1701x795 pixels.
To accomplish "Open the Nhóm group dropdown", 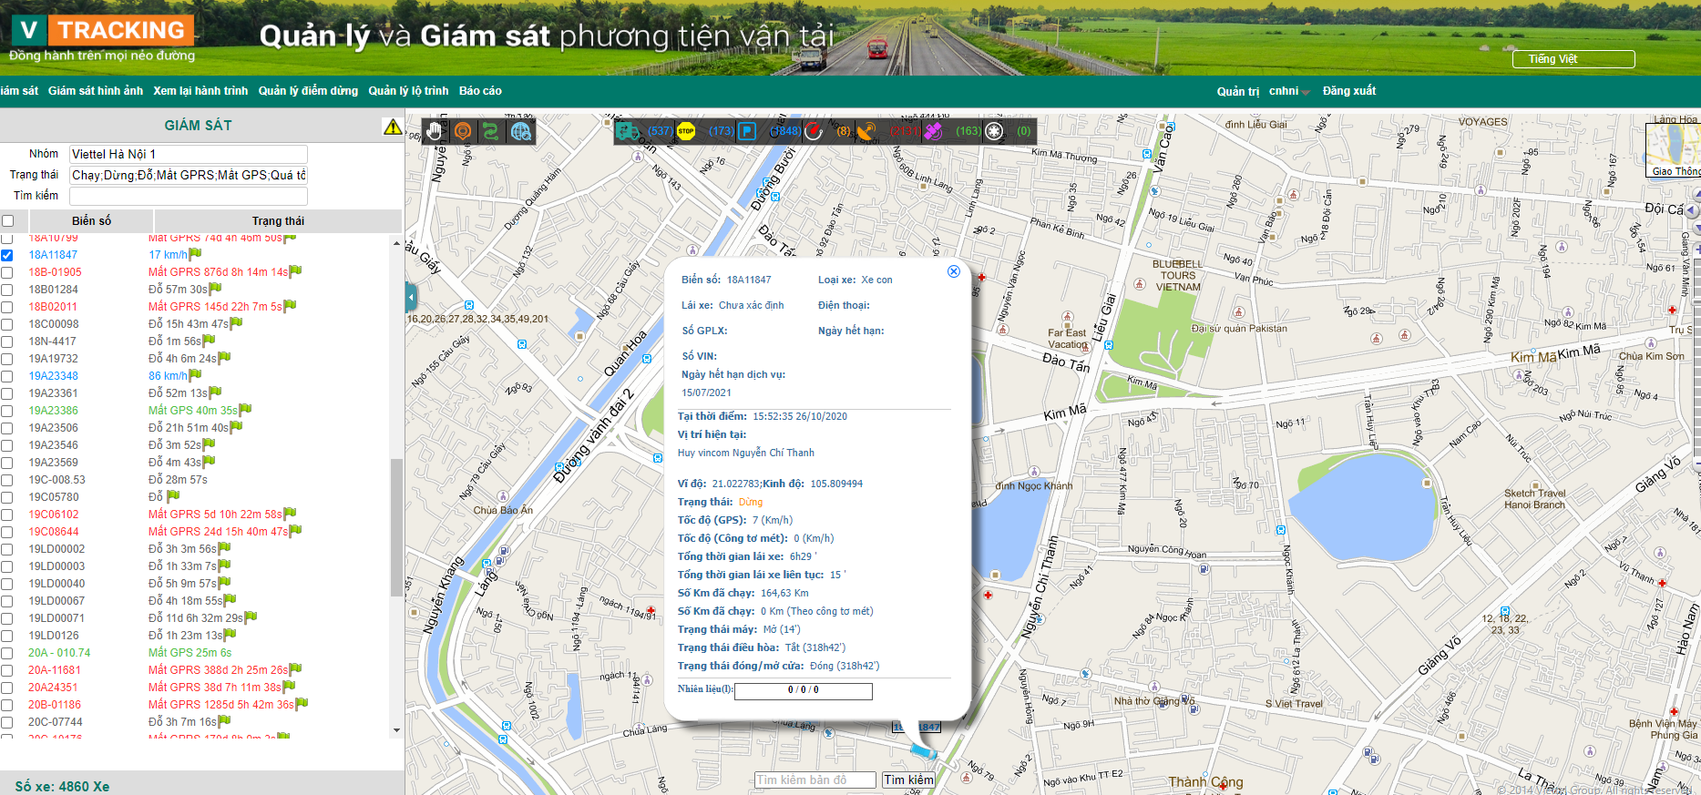I will (x=189, y=154).
